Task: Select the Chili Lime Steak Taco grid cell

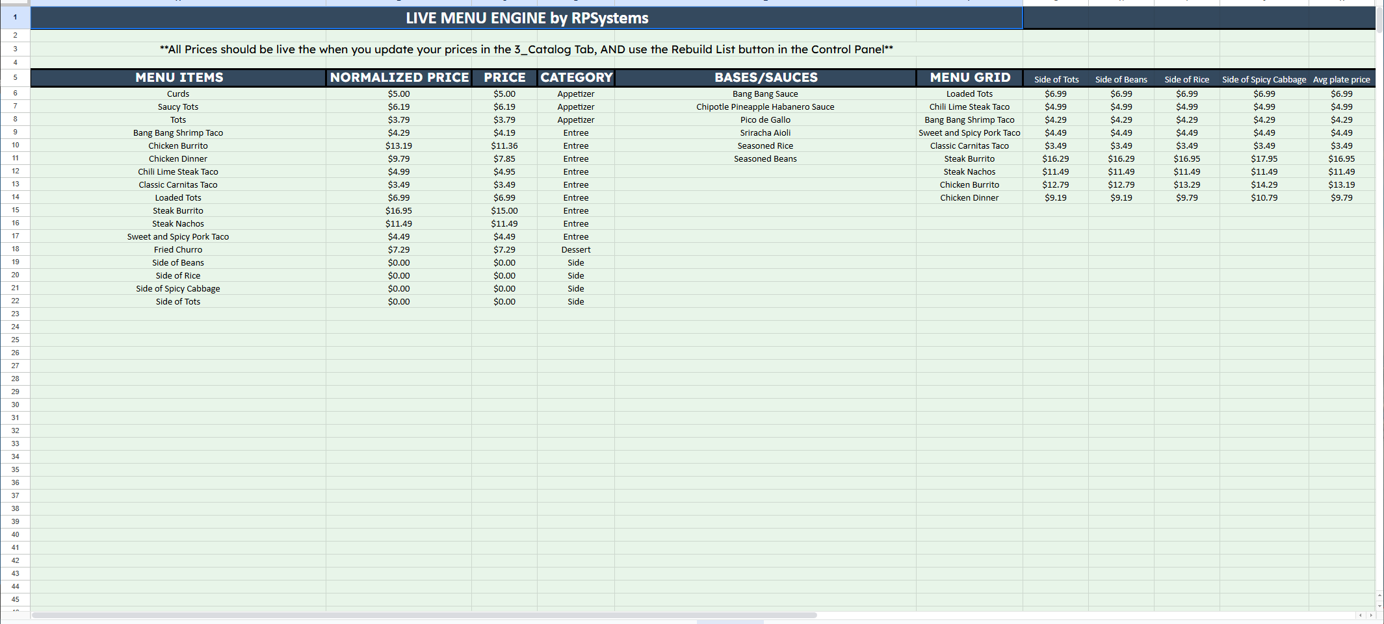Action: point(969,106)
